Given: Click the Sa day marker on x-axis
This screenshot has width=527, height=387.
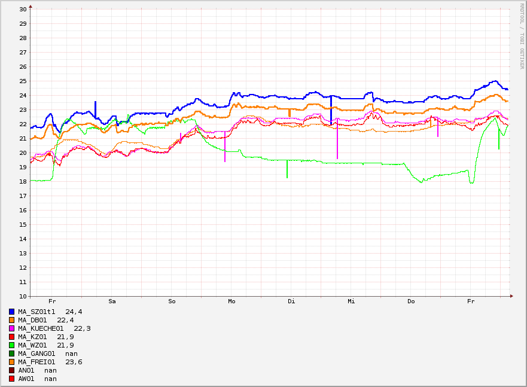Looking at the screenshot, I should (112, 301).
